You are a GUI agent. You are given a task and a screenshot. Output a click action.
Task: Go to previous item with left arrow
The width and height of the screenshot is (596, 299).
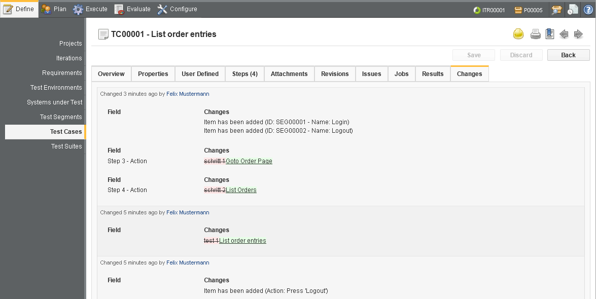(564, 34)
